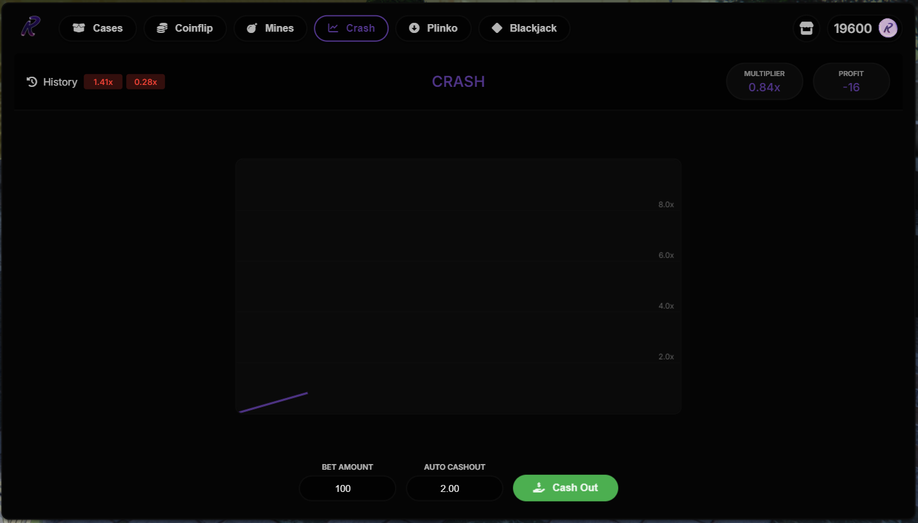Click the Blackjack card suit icon
918x523 pixels.
coord(497,28)
